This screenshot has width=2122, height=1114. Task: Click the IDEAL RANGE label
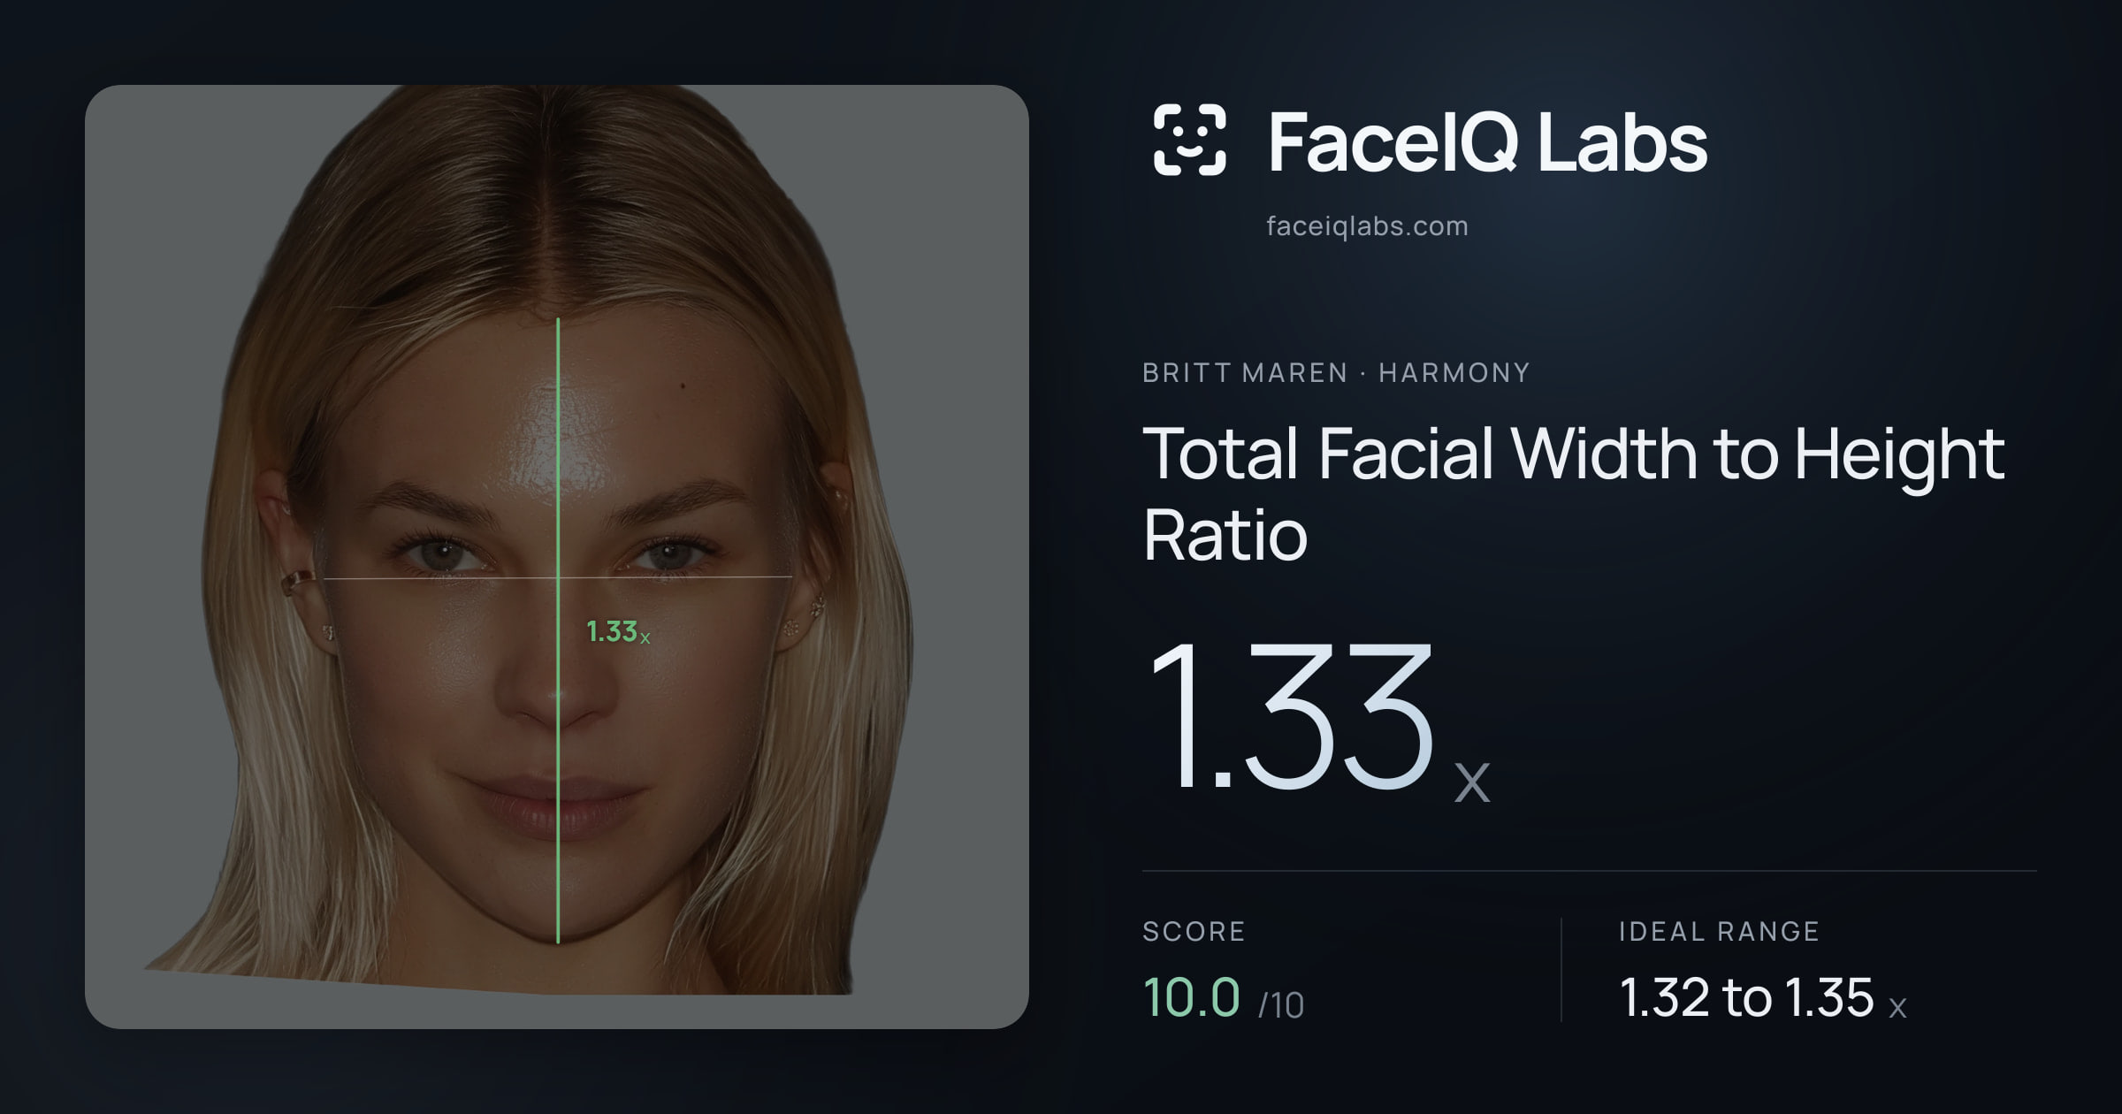coord(1719,931)
